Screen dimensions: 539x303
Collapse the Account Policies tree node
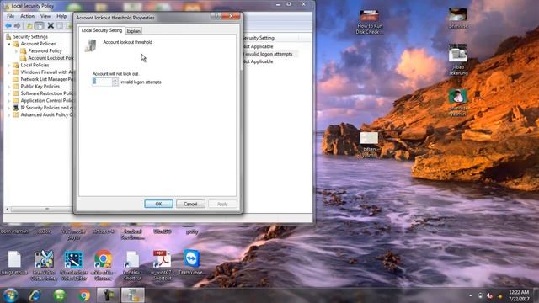9,44
